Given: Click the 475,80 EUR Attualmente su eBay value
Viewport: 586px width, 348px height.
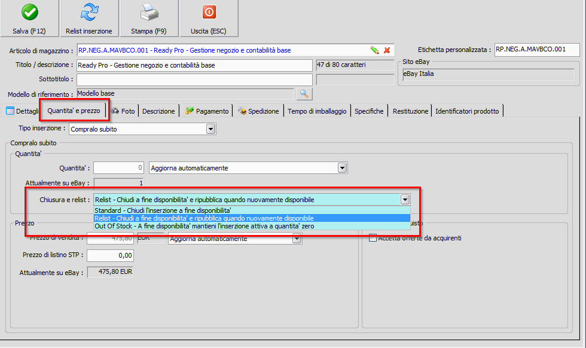Looking at the screenshot, I should point(110,272).
